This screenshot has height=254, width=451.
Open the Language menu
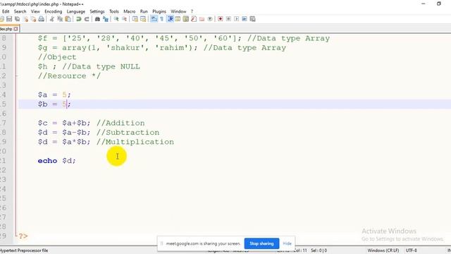tap(76, 11)
